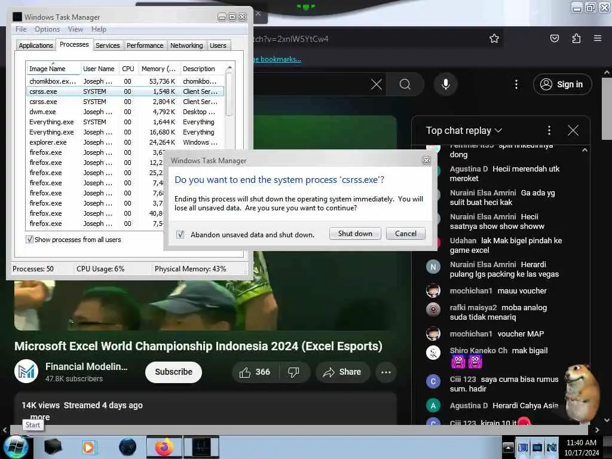This screenshot has width=612, height=459.
Task: Sort processes by Image Name column
Action: point(53,69)
